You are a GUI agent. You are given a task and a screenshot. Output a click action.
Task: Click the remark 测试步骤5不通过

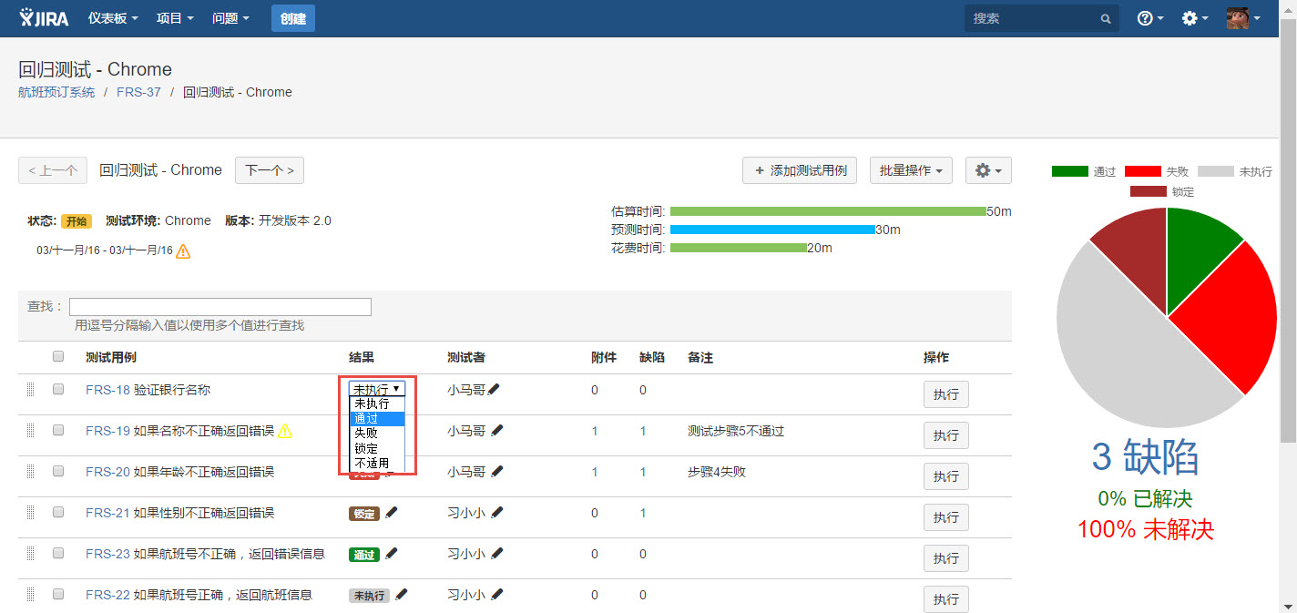pos(736,431)
